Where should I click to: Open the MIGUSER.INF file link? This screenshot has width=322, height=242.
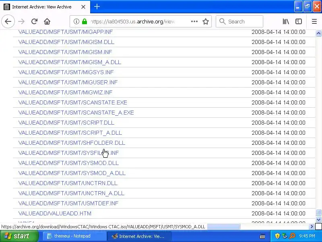68,82
